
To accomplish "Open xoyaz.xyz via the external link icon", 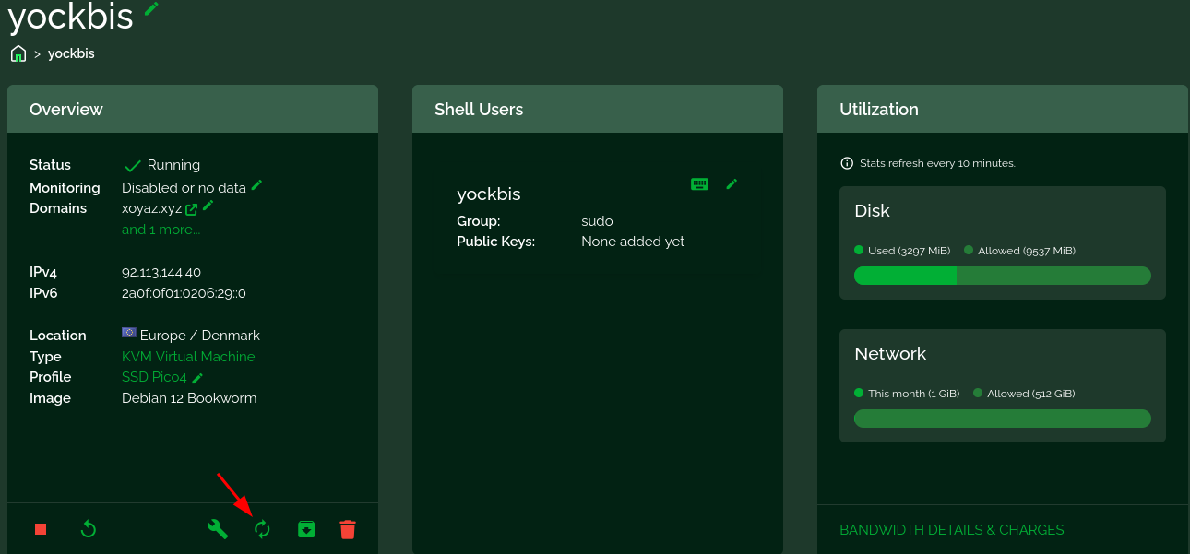I will [x=192, y=209].
